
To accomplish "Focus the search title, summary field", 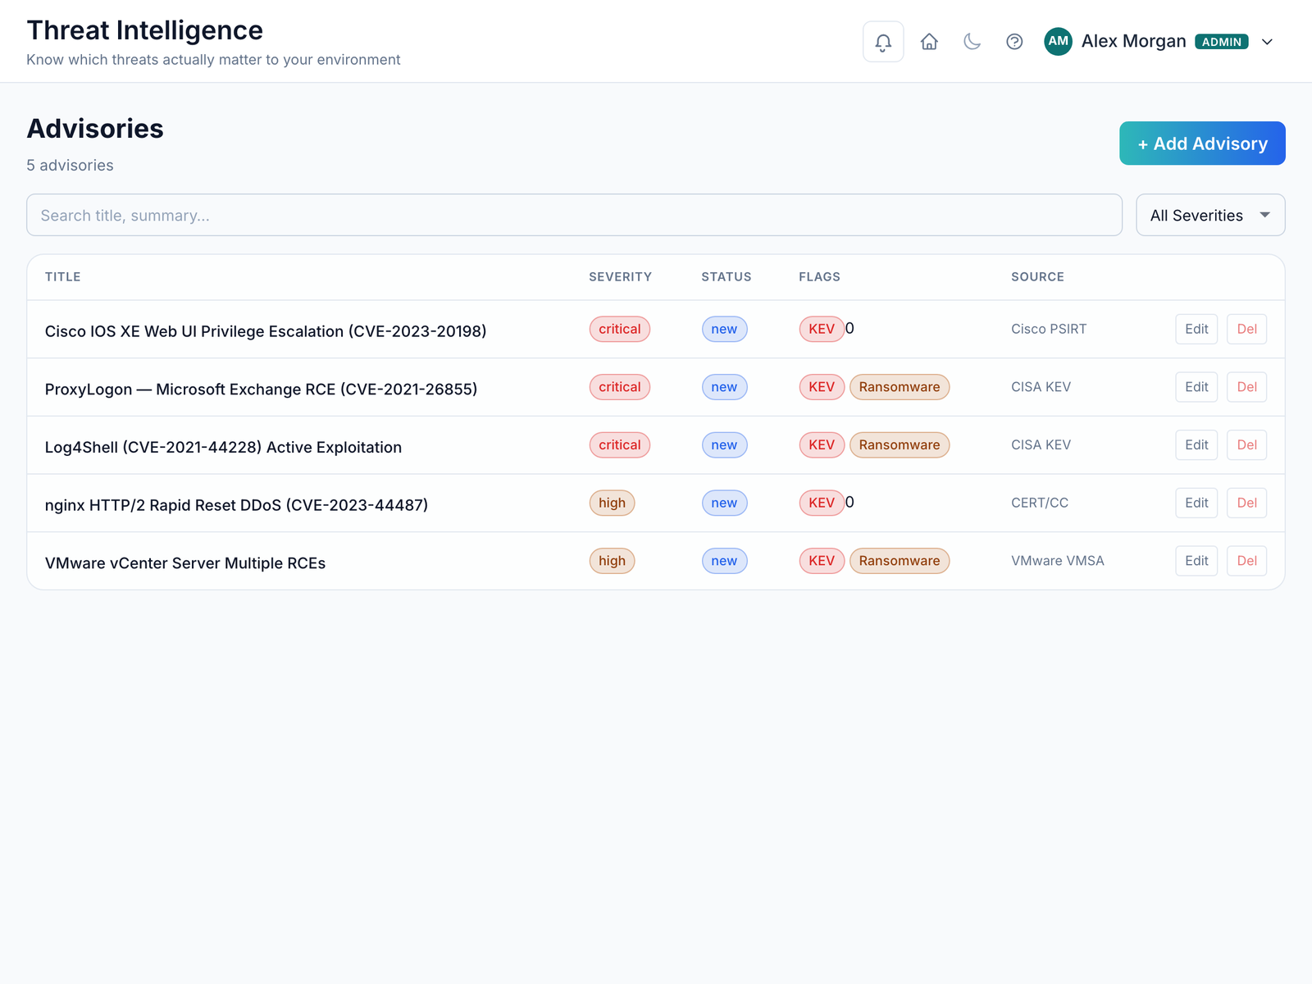I will pyautogui.click(x=574, y=215).
